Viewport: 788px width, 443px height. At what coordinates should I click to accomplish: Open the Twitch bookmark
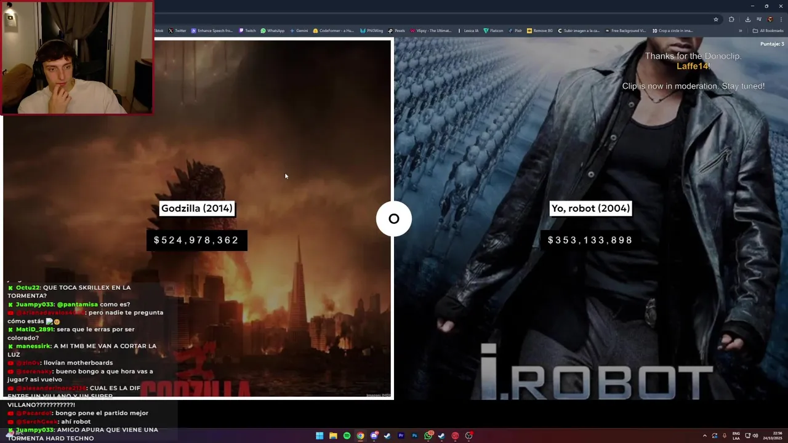pyautogui.click(x=247, y=31)
